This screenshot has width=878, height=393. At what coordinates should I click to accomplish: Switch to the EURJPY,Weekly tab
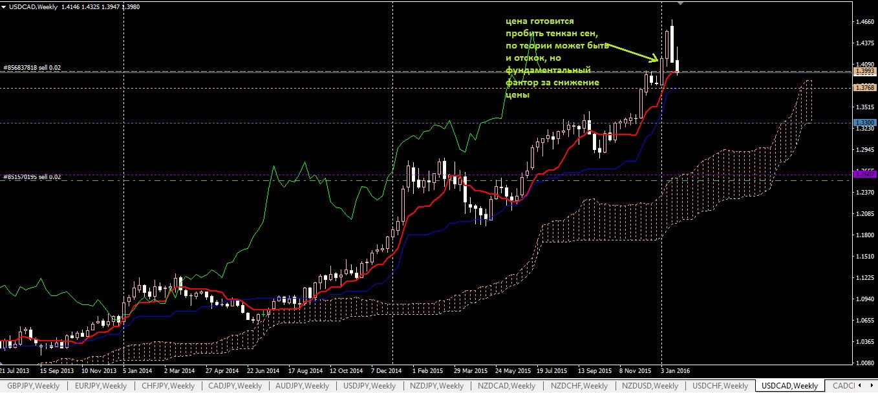pyautogui.click(x=101, y=386)
